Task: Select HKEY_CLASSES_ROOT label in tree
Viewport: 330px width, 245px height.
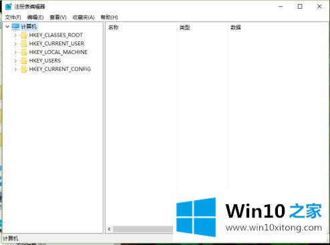Action: click(x=56, y=35)
